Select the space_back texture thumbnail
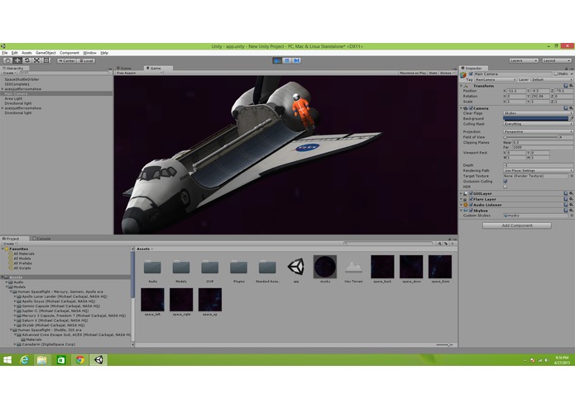 382,267
